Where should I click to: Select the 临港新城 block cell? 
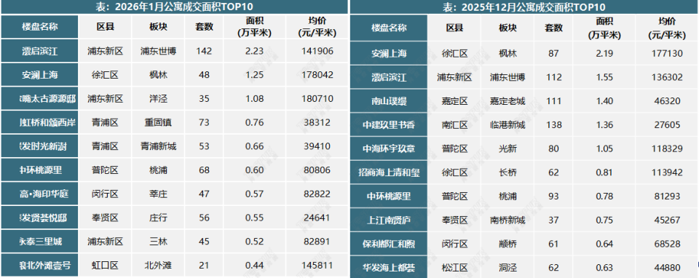click(x=508, y=125)
